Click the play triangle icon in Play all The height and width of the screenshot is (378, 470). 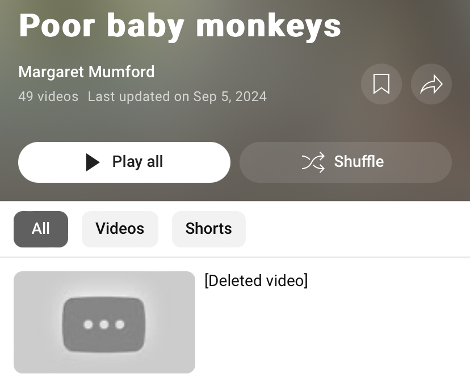pos(93,162)
